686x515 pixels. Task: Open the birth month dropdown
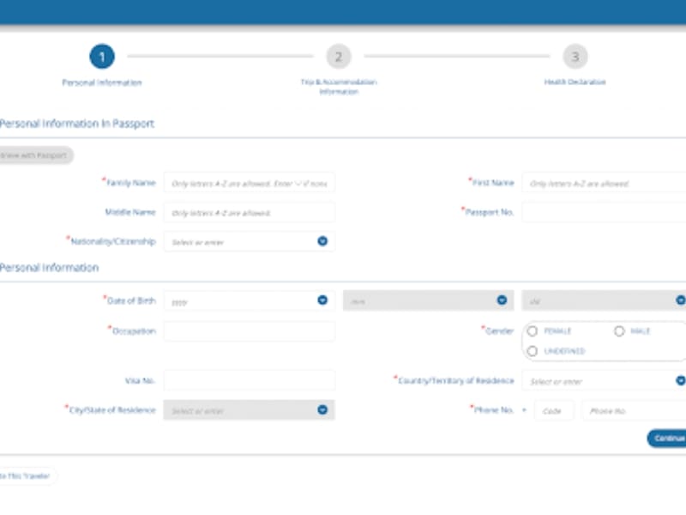click(x=502, y=300)
